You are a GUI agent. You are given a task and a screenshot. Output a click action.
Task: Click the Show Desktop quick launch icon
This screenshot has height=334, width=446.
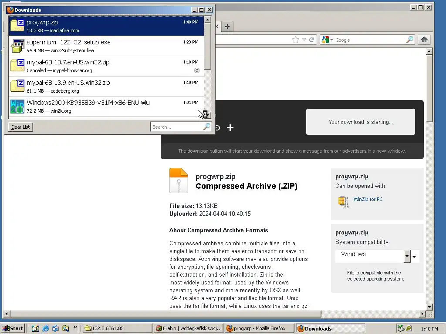[x=36, y=329]
